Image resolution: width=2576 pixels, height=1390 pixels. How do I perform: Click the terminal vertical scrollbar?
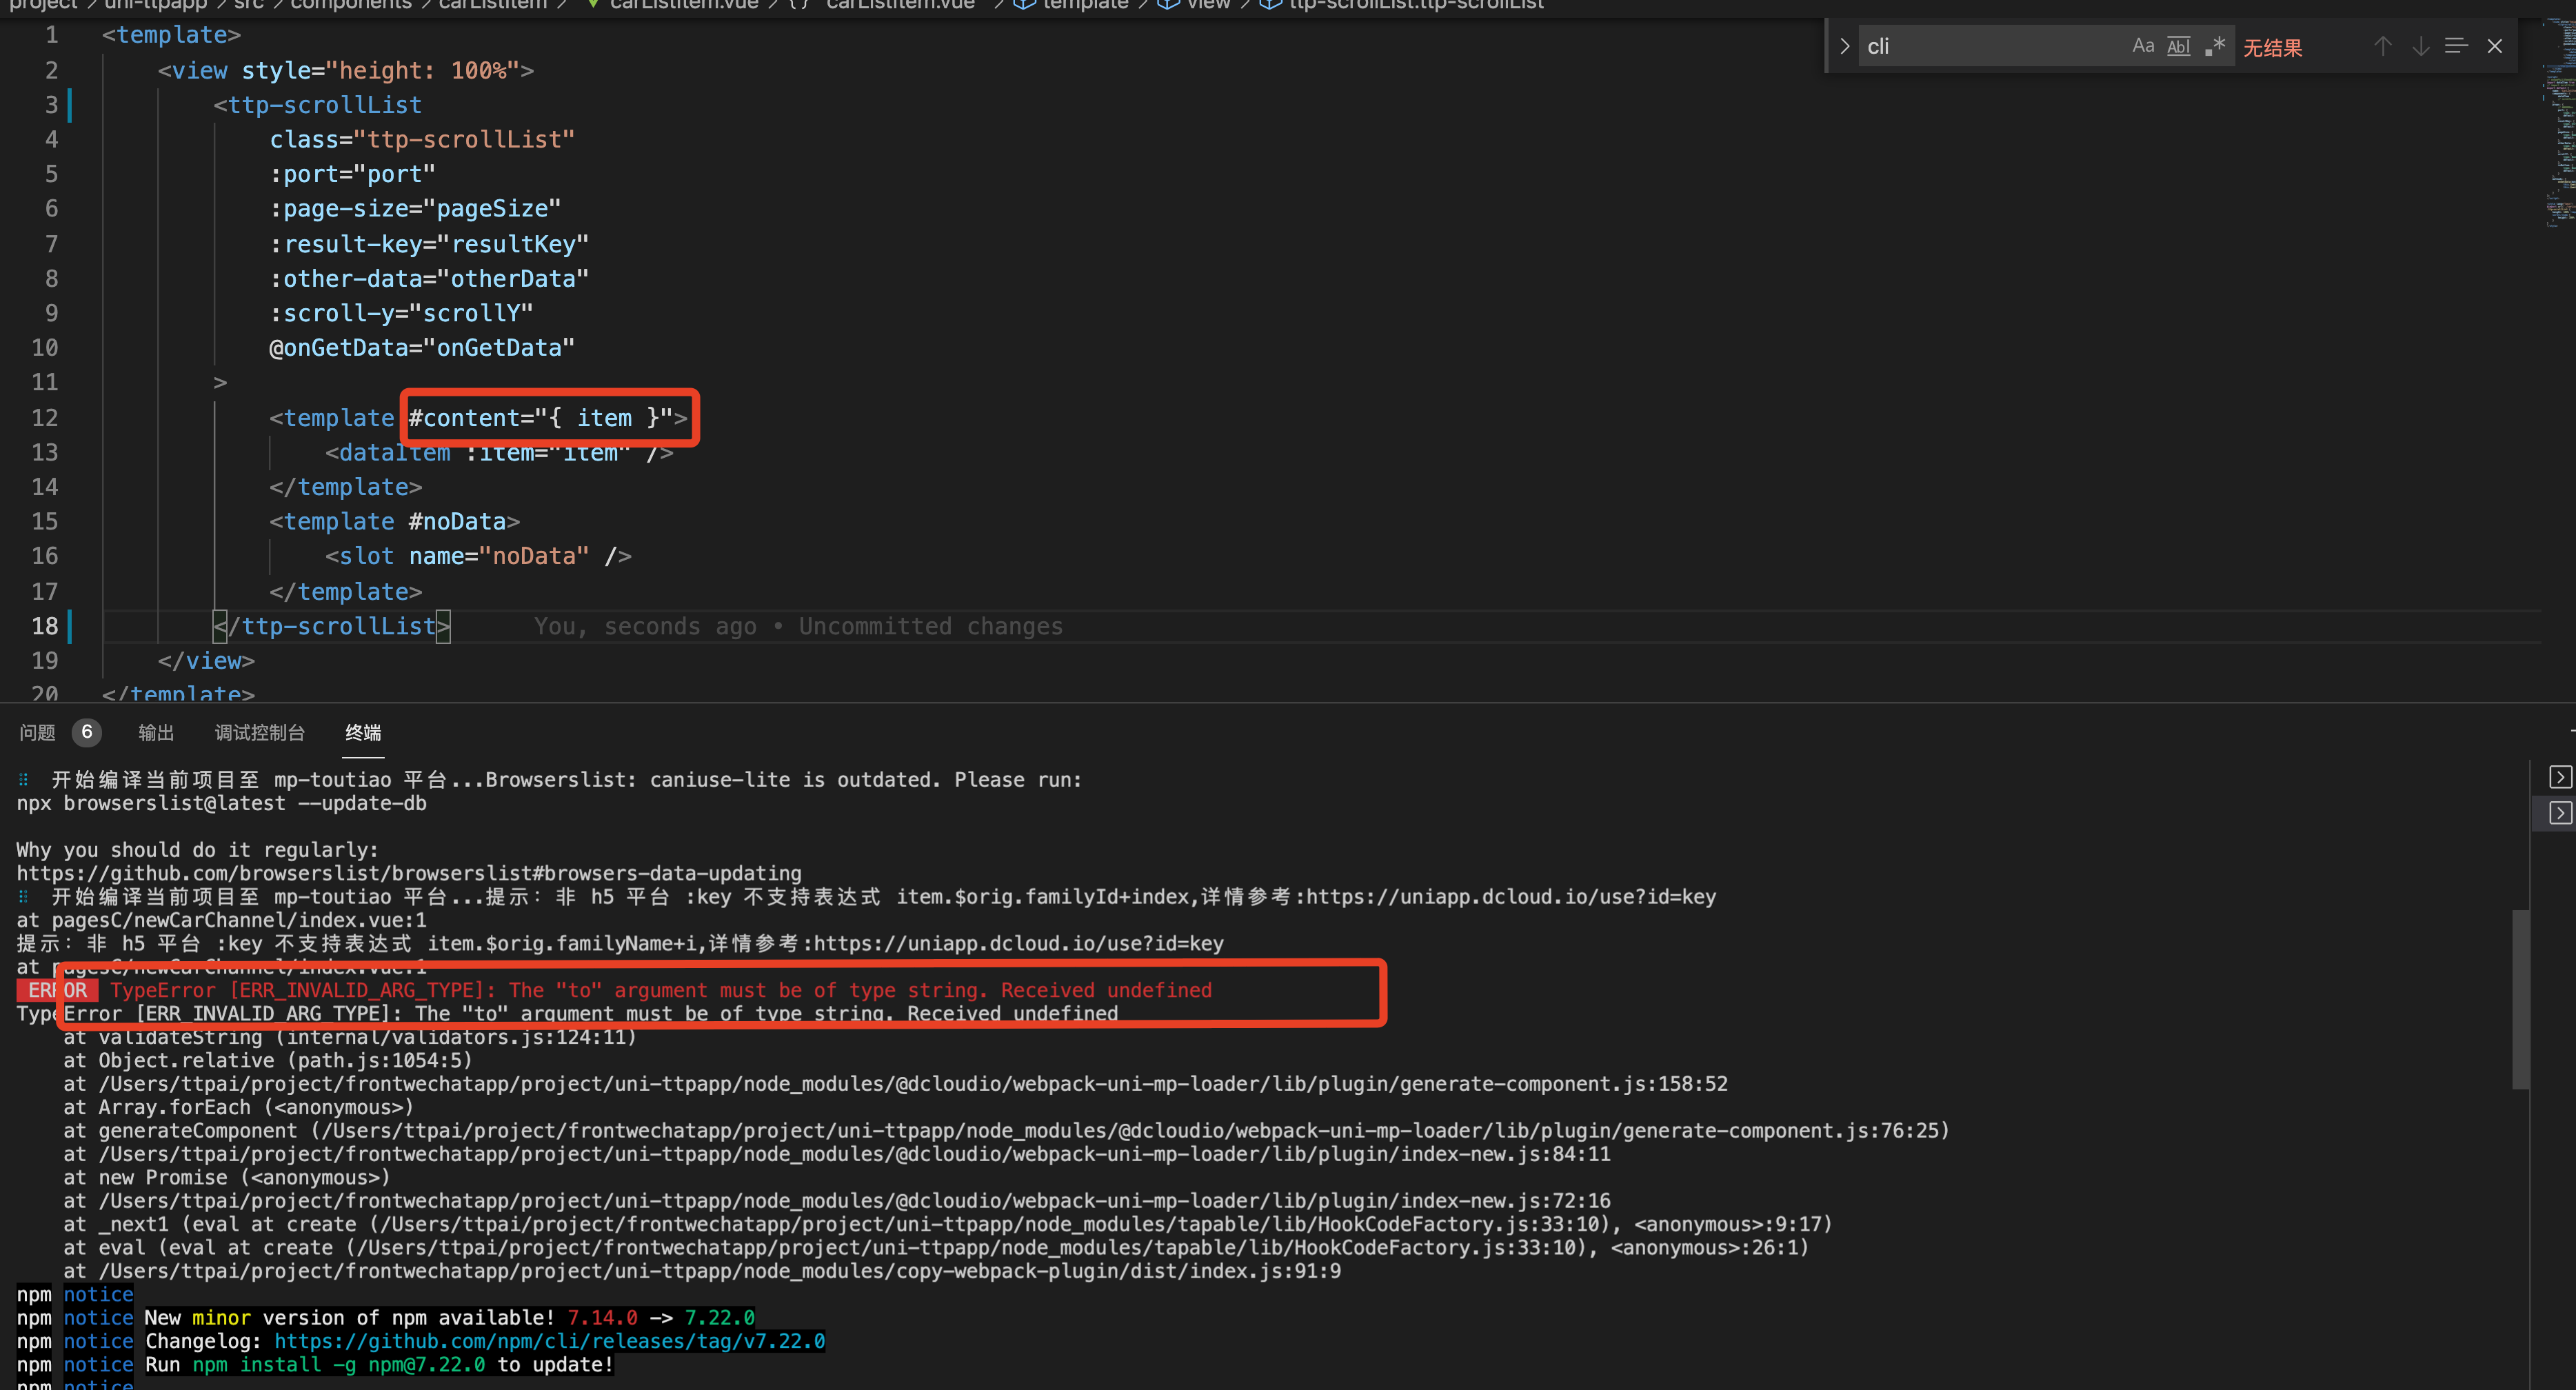coord(2520,1000)
